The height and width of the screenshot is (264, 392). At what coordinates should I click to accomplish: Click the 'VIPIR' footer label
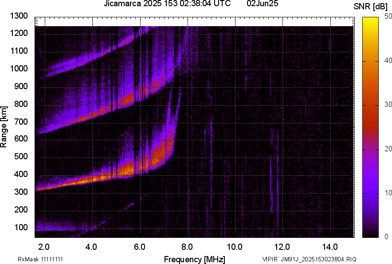pyautogui.click(x=270, y=259)
